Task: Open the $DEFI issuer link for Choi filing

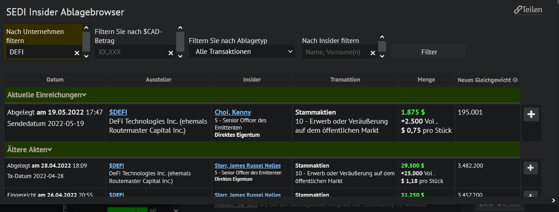Action: tap(118, 112)
